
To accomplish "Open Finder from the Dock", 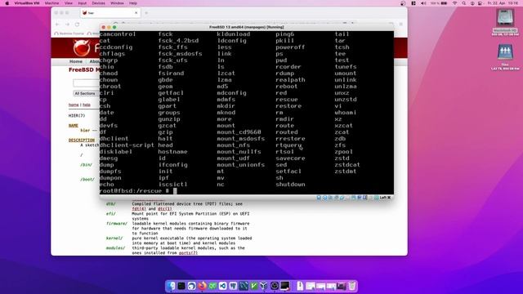I will pyautogui.click(x=171, y=286).
